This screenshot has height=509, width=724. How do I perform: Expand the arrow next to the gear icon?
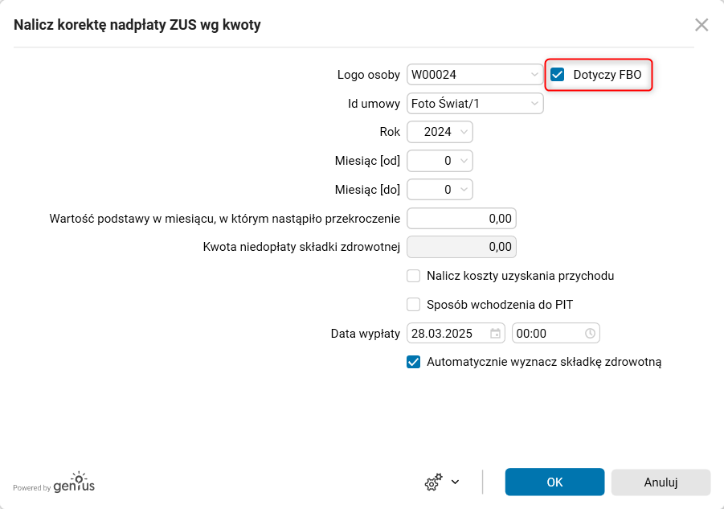[456, 482]
